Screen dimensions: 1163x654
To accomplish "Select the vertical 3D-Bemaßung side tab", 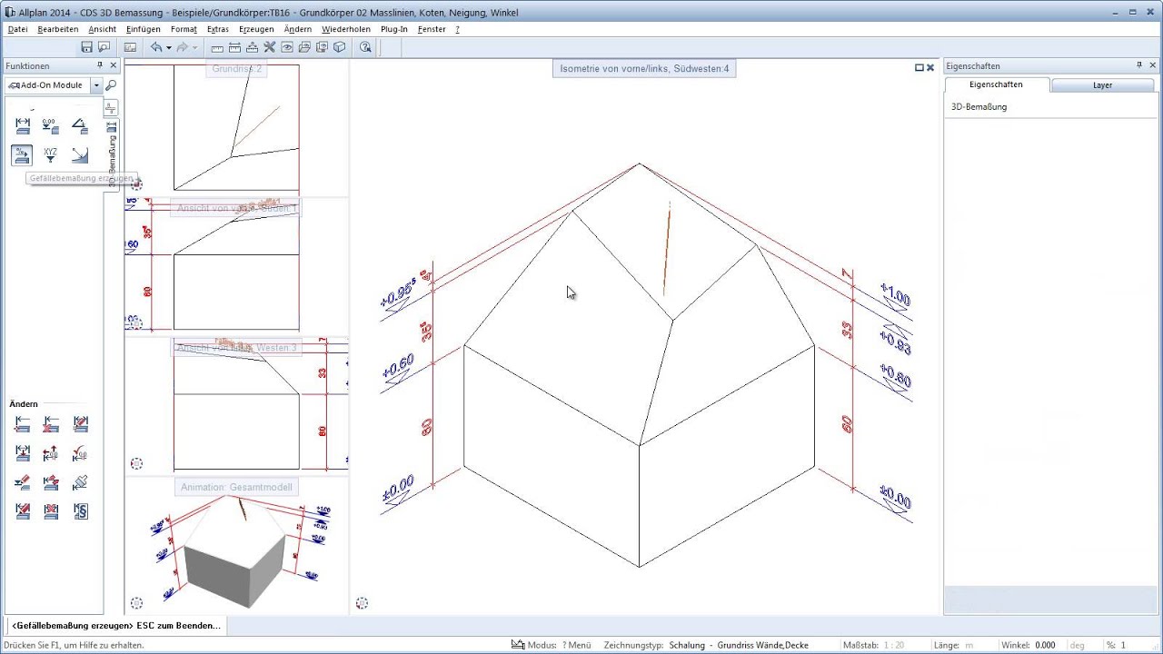I will (111, 154).
